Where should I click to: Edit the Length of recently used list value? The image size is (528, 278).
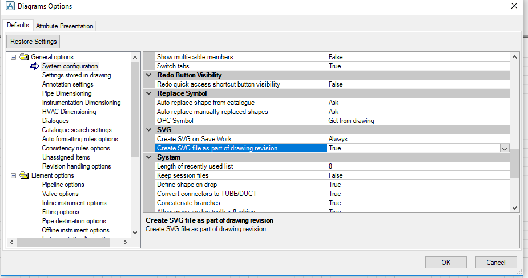pos(418,166)
